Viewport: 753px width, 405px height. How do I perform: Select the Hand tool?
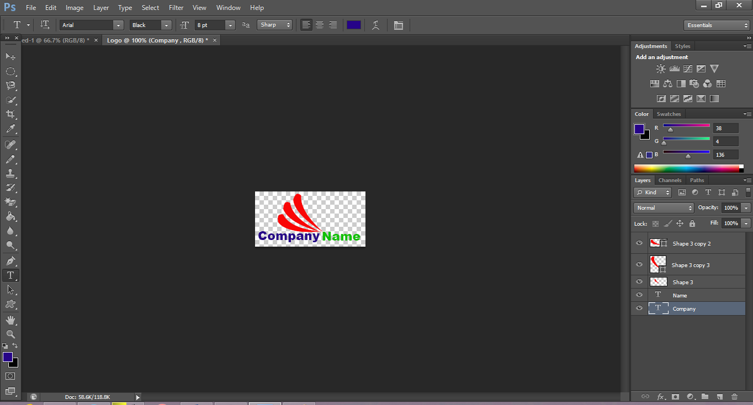coord(10,320)
